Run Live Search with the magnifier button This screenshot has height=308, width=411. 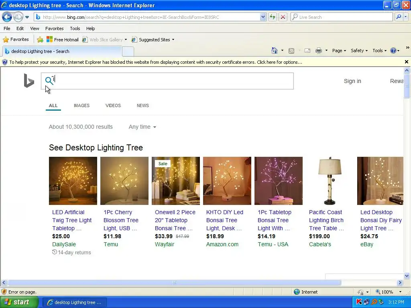(x=399, y=17)
